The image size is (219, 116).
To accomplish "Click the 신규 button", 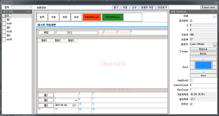I will pos(134,8).
